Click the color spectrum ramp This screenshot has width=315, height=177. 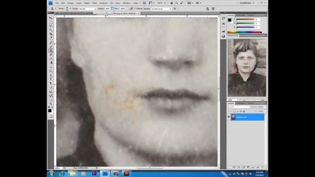pos(245,32)
